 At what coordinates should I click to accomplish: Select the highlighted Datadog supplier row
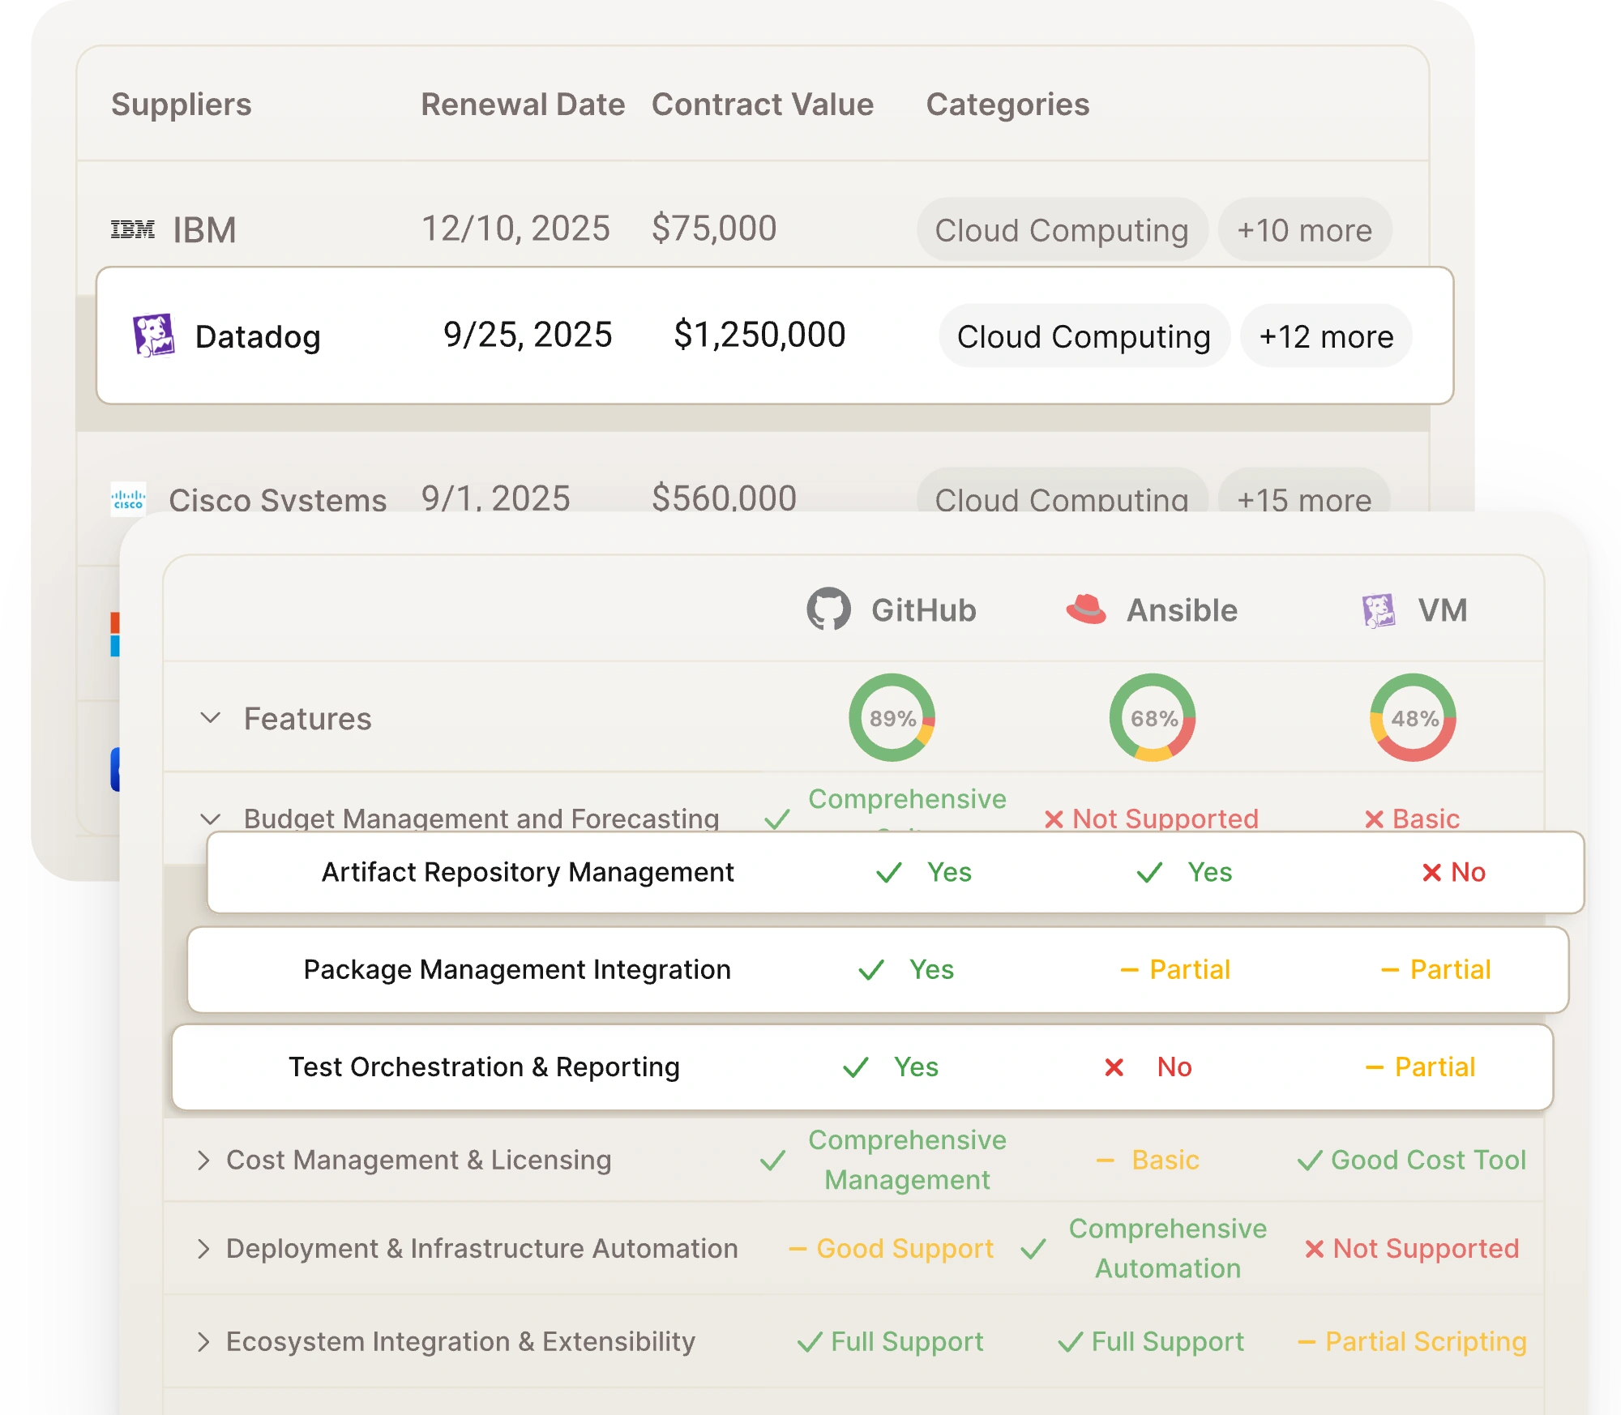tap(567, 335)
